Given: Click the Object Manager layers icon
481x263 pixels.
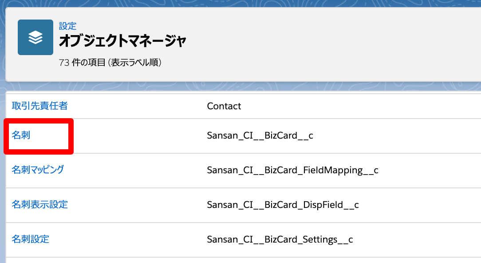Looking at the screenshot, I should point(35,37).
